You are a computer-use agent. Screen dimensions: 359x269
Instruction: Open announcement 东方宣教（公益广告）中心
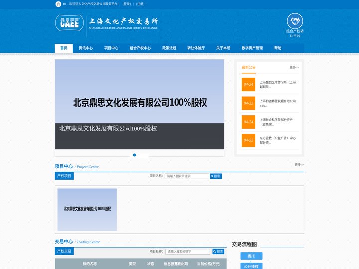(278, 140)
